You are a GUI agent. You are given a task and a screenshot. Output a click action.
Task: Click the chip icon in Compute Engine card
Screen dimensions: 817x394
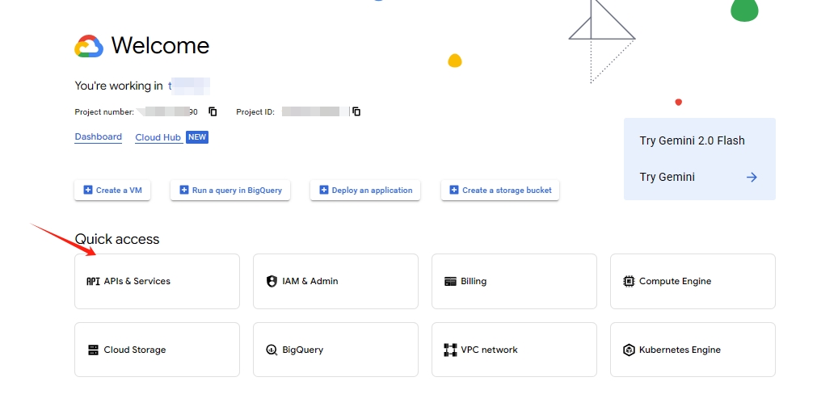pos(629,281)
